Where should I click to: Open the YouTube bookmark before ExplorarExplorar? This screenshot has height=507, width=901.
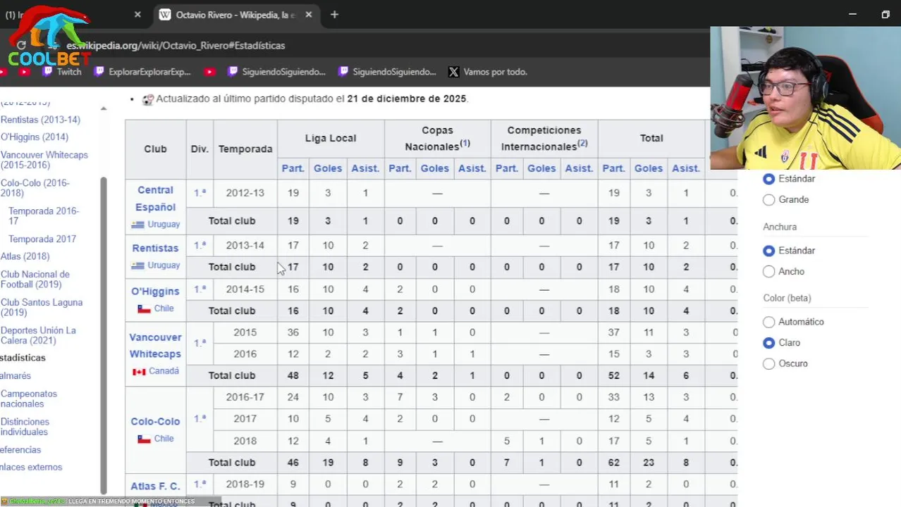(x=24, y=72)
